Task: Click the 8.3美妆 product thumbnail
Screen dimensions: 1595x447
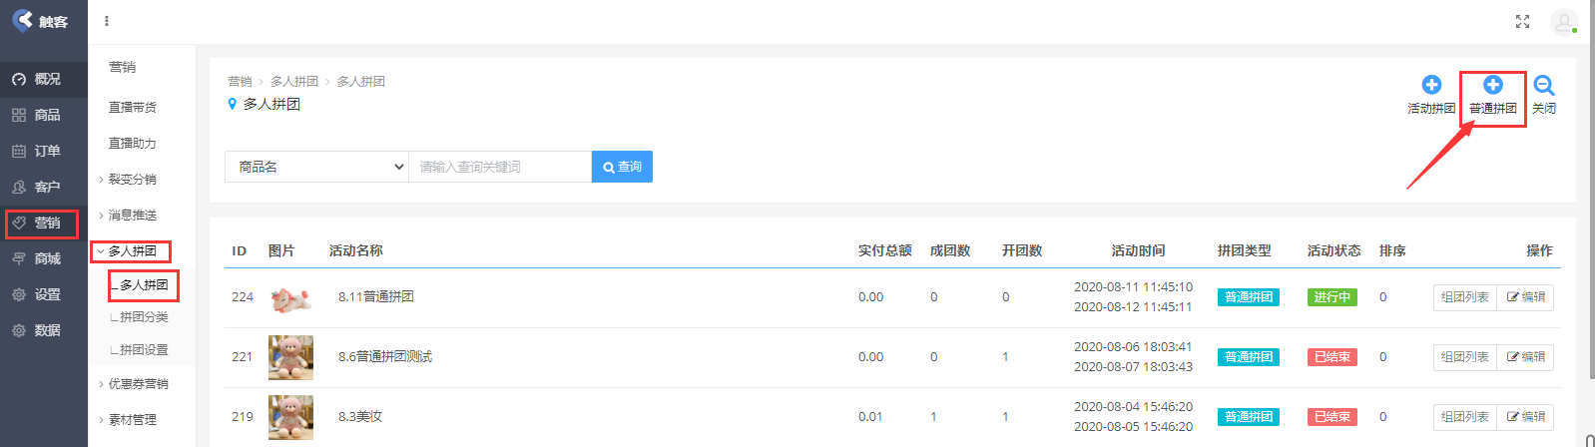Action: coord(290,417)
